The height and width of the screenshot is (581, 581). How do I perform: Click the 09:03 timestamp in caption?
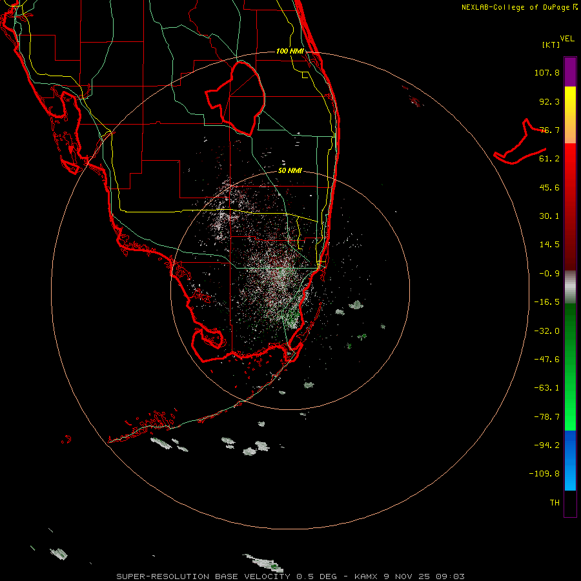[450, 576]
